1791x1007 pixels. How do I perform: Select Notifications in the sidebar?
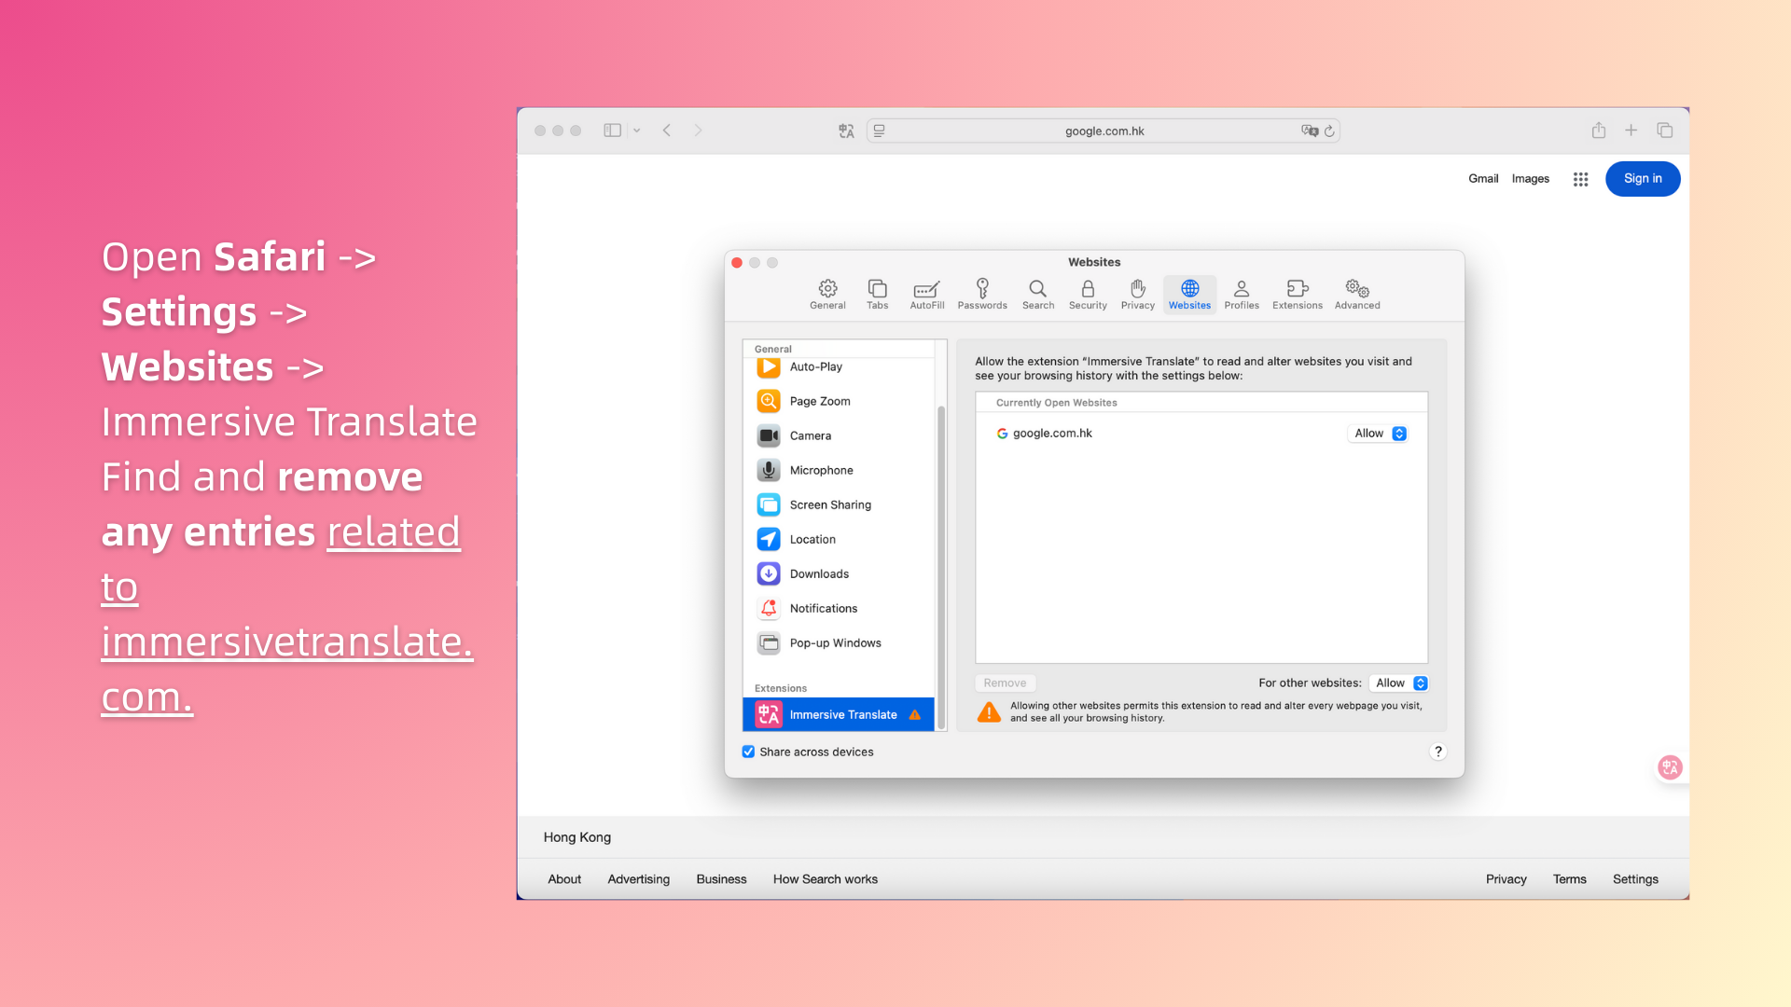[839, 608]
